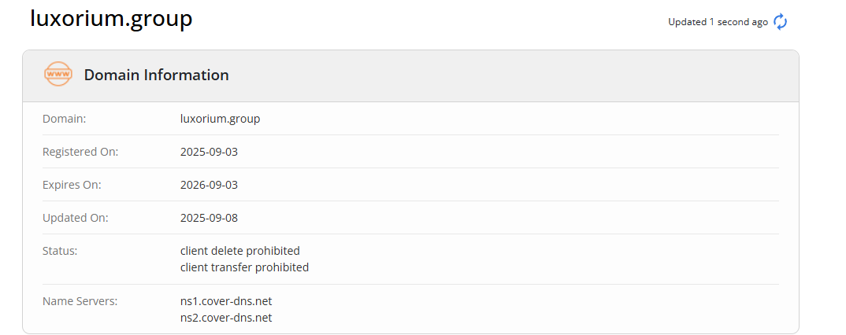Click the "Status:" field label
The height and width of the screenshot is (335, 846).
pyautogui.click(x=60, y=251)
